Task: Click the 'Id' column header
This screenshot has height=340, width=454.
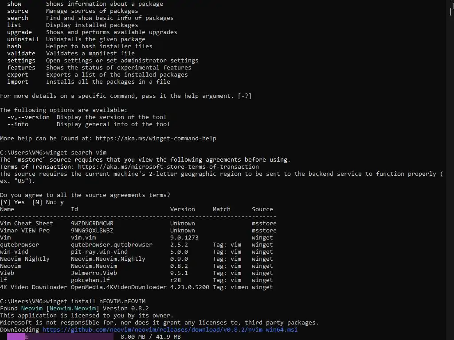Action: [74, 209]
